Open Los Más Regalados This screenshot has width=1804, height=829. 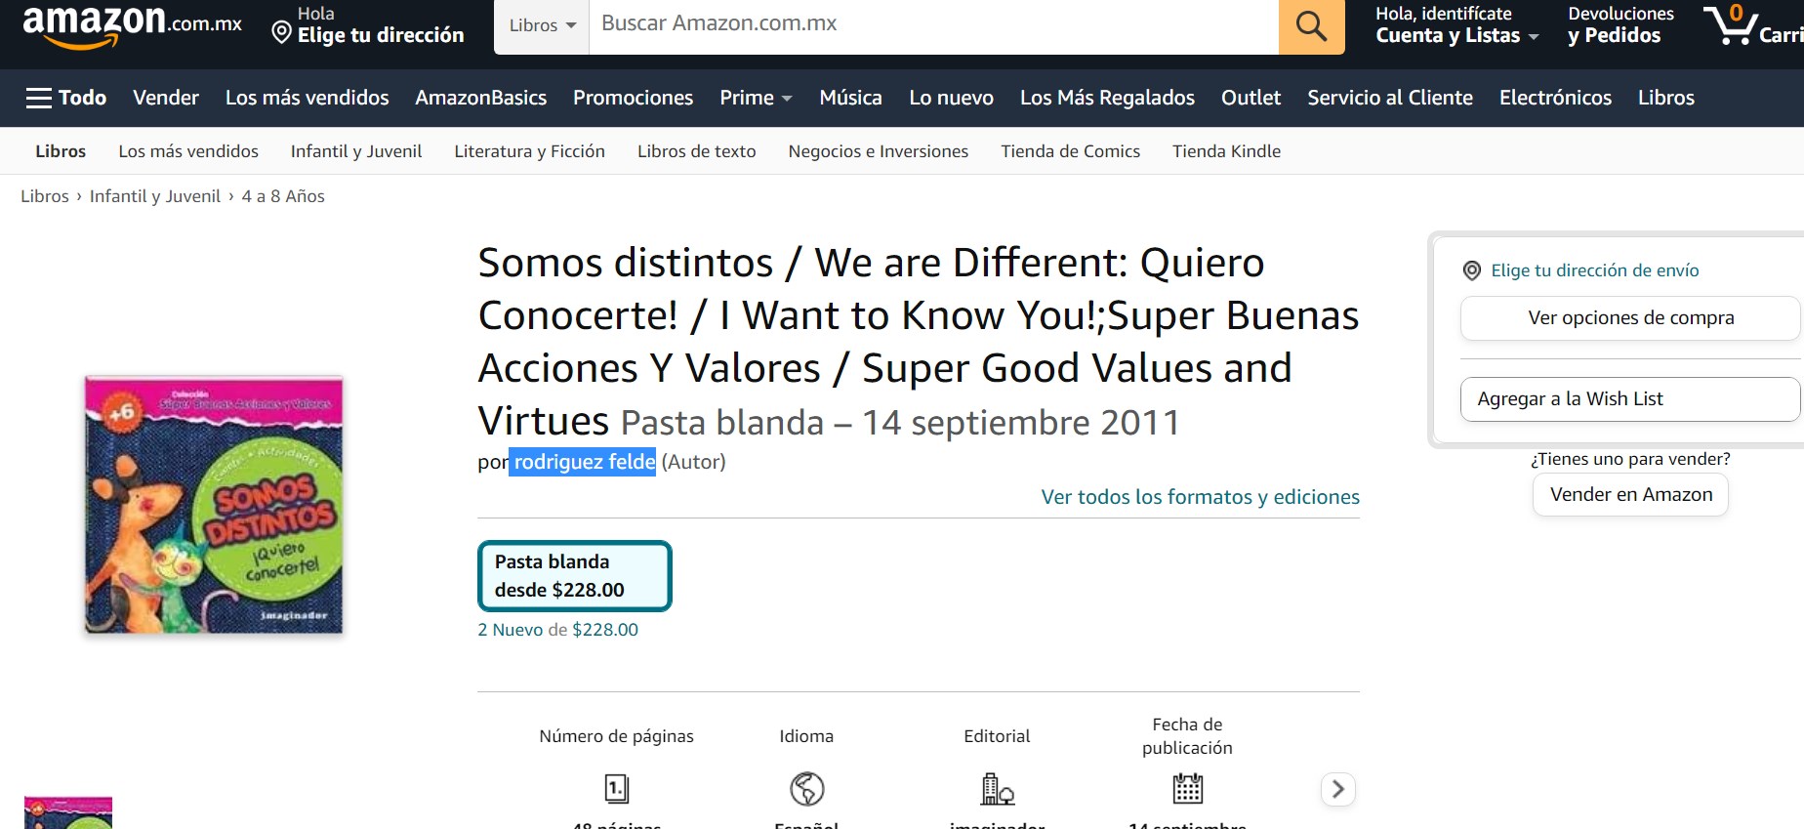[x=1107, y=98]
